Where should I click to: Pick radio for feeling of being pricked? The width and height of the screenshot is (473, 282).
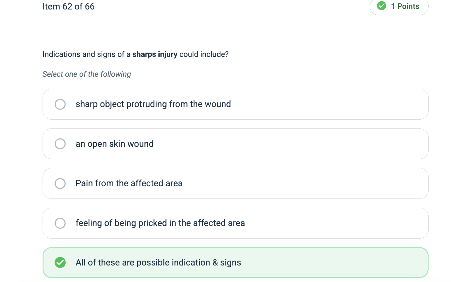coord(60,223)
